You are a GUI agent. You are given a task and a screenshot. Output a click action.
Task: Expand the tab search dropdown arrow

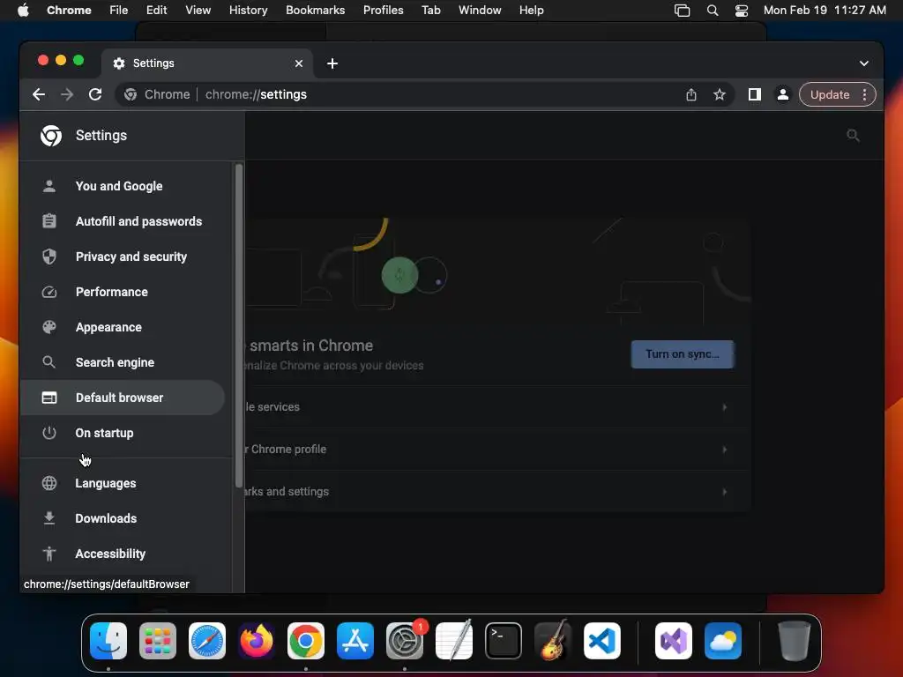click(864, 63)
